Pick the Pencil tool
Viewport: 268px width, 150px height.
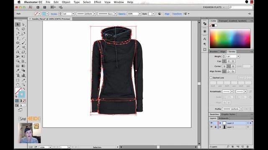click(x=18, y=47)
